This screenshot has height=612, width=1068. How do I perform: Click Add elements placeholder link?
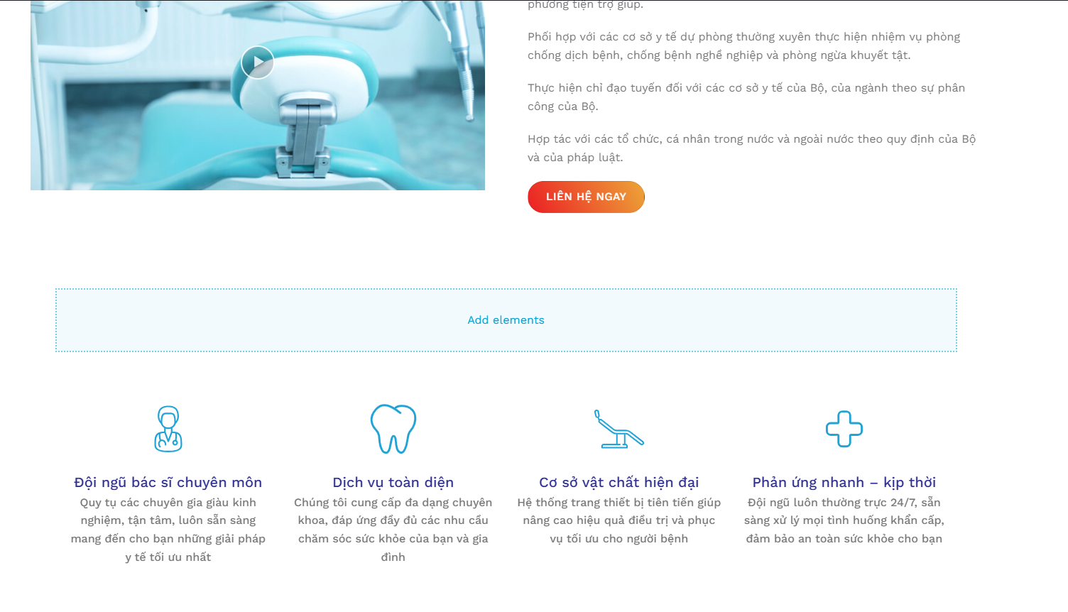point(506,320)
